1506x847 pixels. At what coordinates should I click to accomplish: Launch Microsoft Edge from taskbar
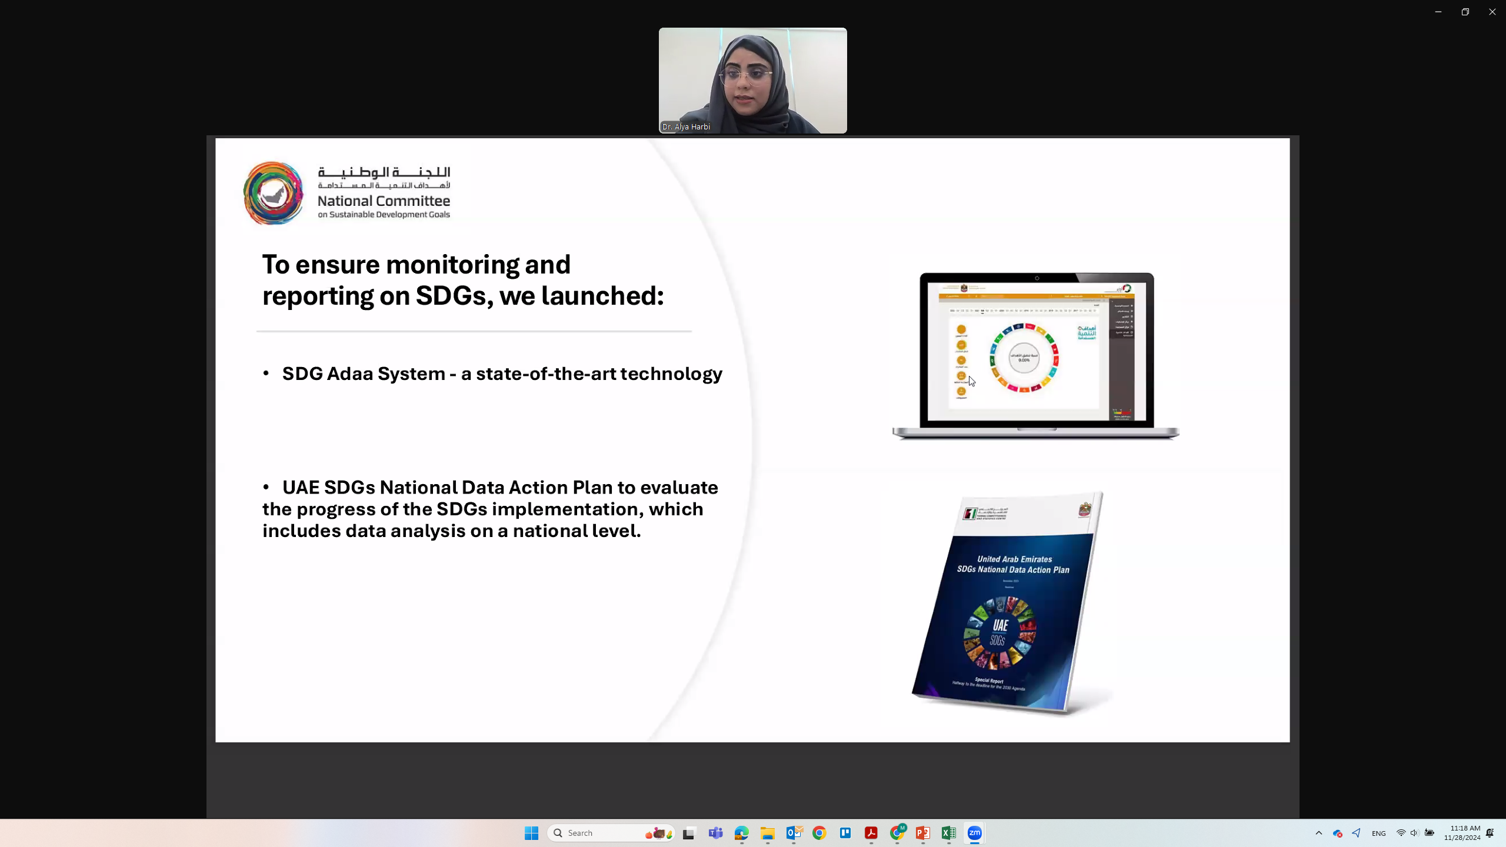click(x=741, y=833)
